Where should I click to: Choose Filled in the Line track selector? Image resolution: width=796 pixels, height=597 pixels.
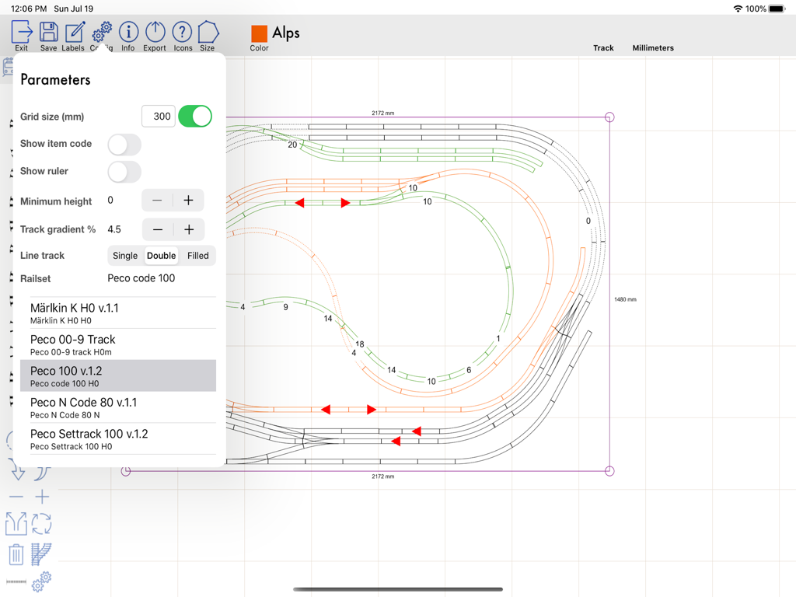(197, 255)
